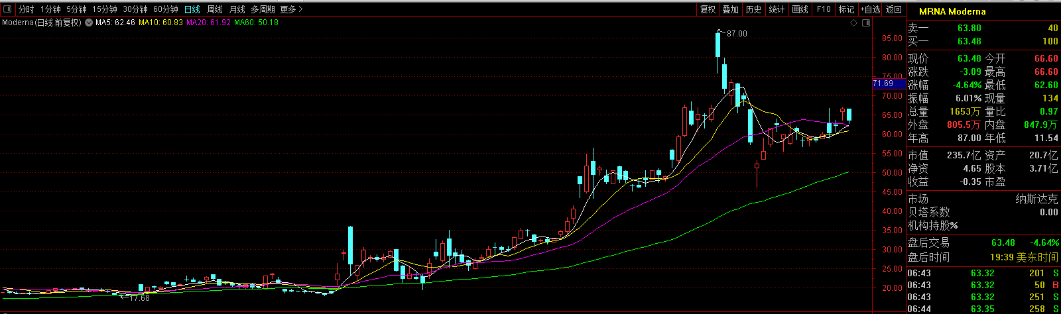1061x314 pixels.
Task: Click the 市场 纳斯达克 entry
Action: (983, 199)
